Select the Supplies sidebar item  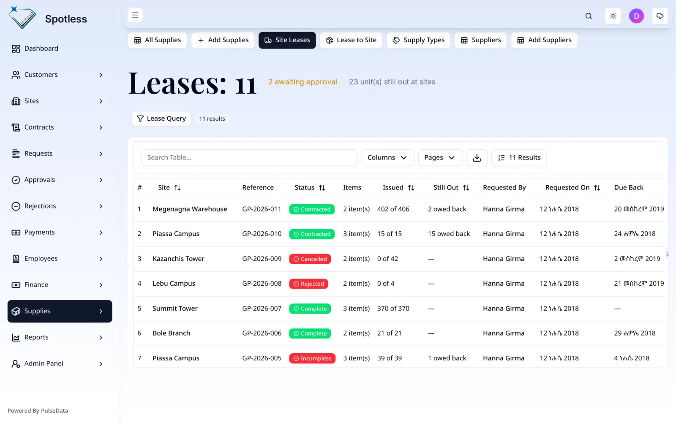tap(60, 311)
